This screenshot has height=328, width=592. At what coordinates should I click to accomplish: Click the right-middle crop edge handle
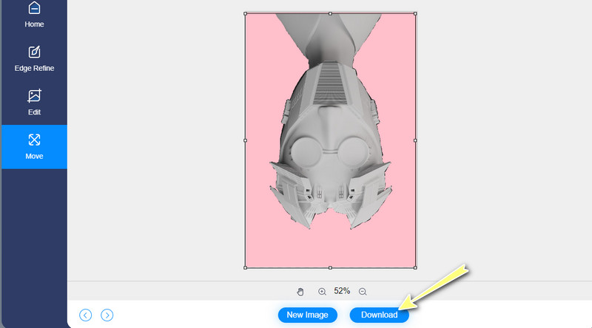tap(415, 140)
